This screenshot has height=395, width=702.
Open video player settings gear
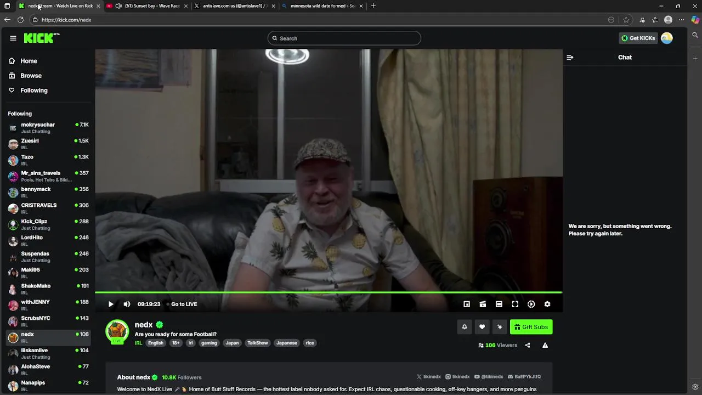click(x=547, y=304)
